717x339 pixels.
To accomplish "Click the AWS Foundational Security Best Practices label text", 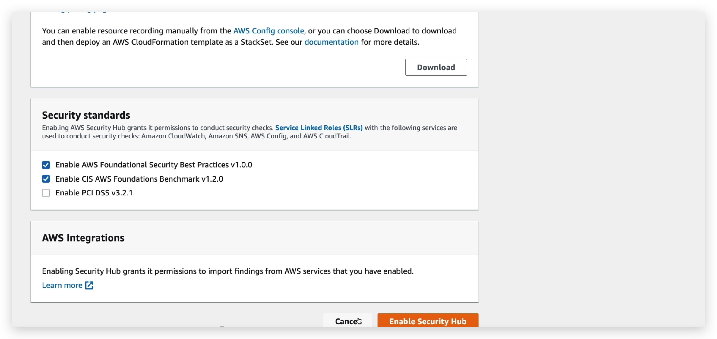I will tap(153, 165).
